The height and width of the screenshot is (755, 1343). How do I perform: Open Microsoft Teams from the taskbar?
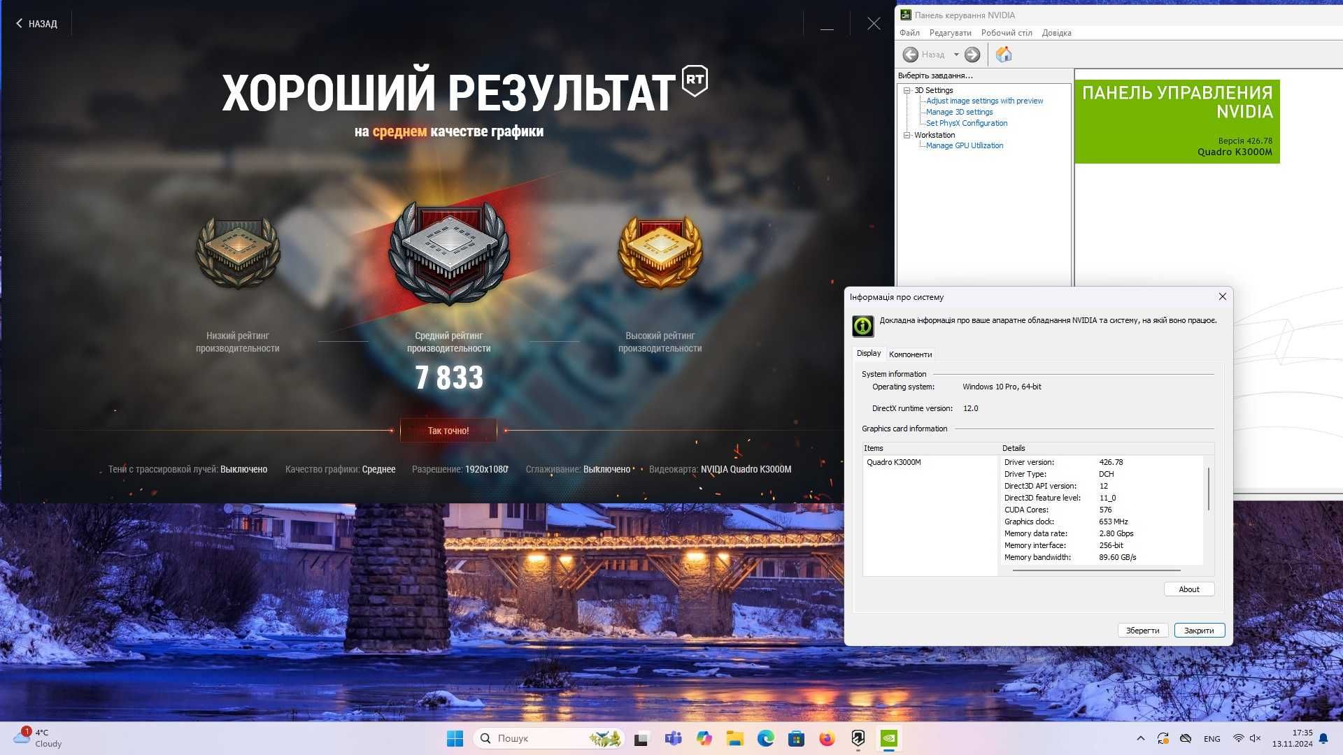pyautogui.click(x=673, y=738)
